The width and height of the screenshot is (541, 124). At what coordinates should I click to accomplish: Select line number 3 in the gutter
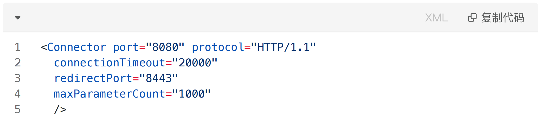(17, 78)
